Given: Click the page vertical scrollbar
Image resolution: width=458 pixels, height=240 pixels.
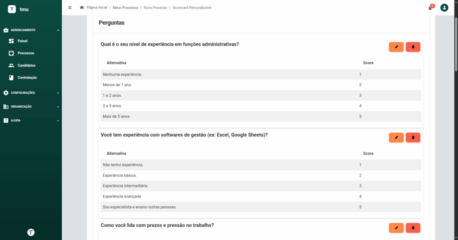Looking at the screenshot, I should coord(456,44).
